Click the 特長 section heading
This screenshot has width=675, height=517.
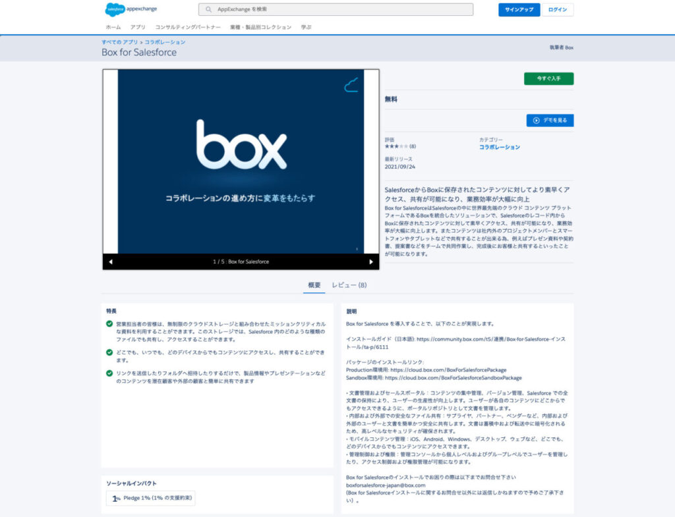click(x=111, y=311)
